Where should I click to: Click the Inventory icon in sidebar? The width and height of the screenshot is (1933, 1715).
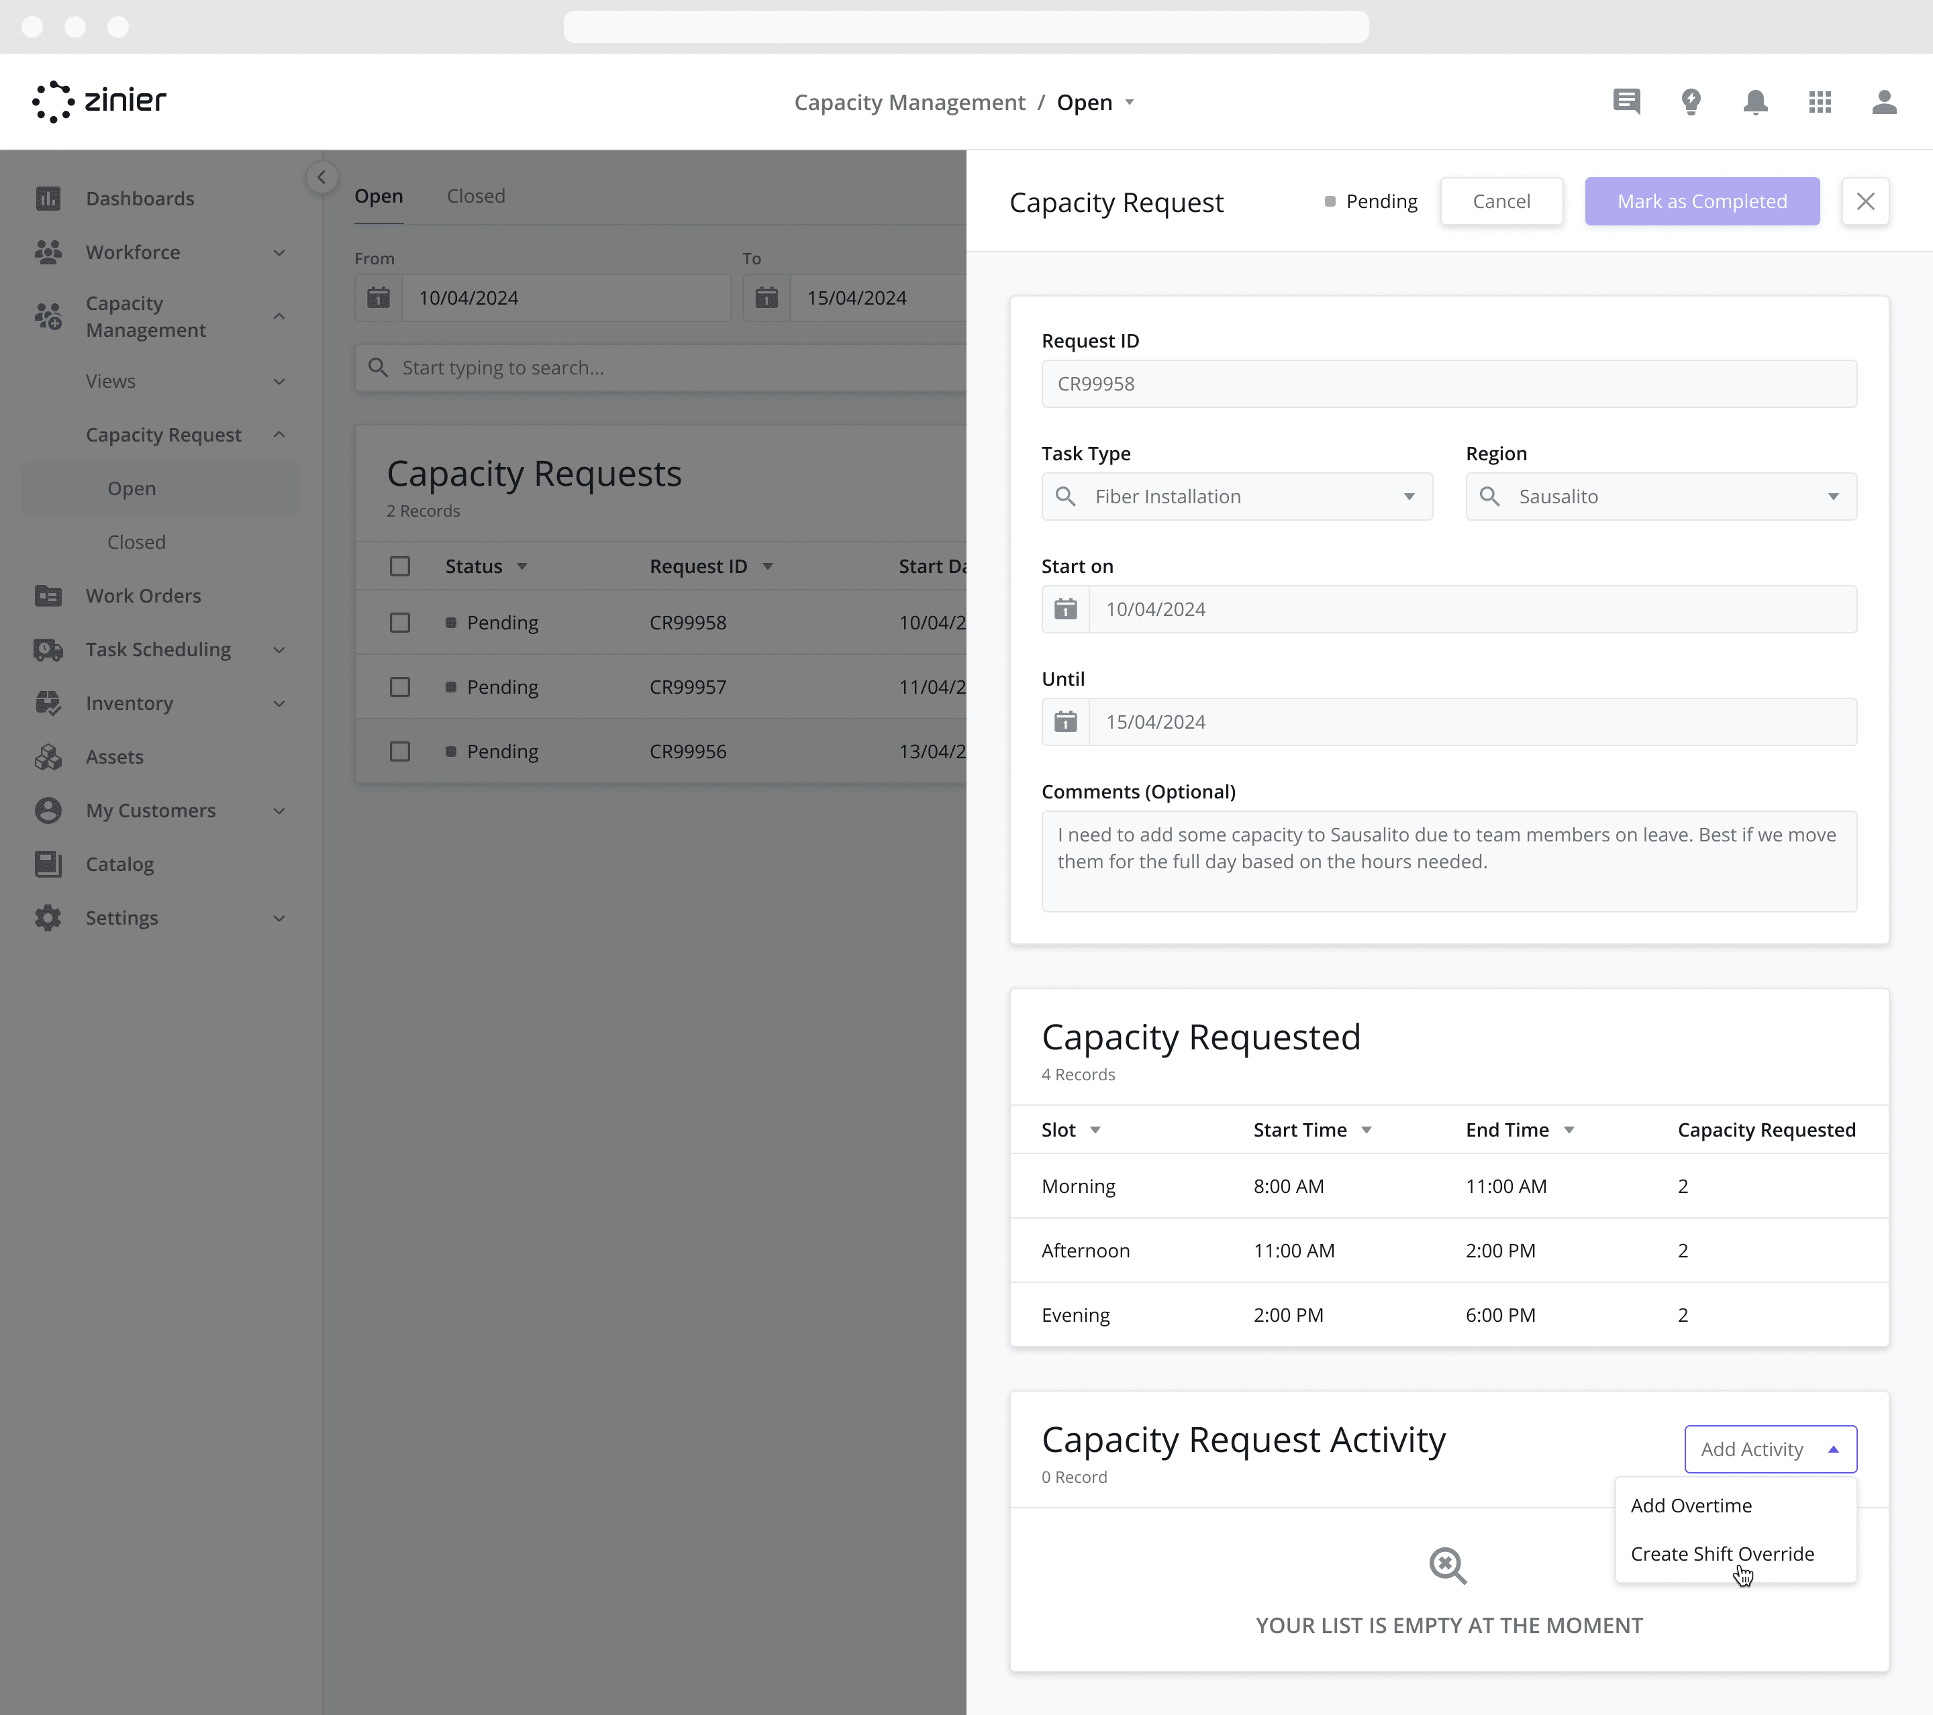(x=48, y=702)
